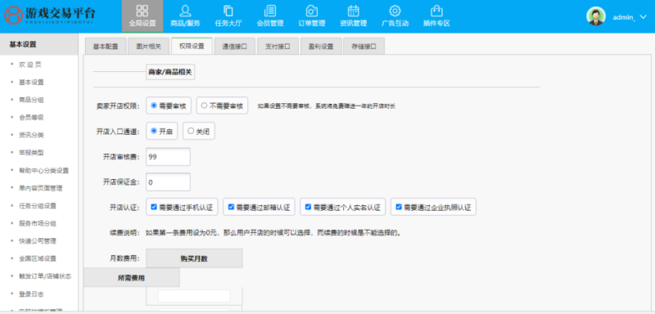Click the 基本设置 sidebar header
The height and width of the screenshot is (314, 655).
38,44
